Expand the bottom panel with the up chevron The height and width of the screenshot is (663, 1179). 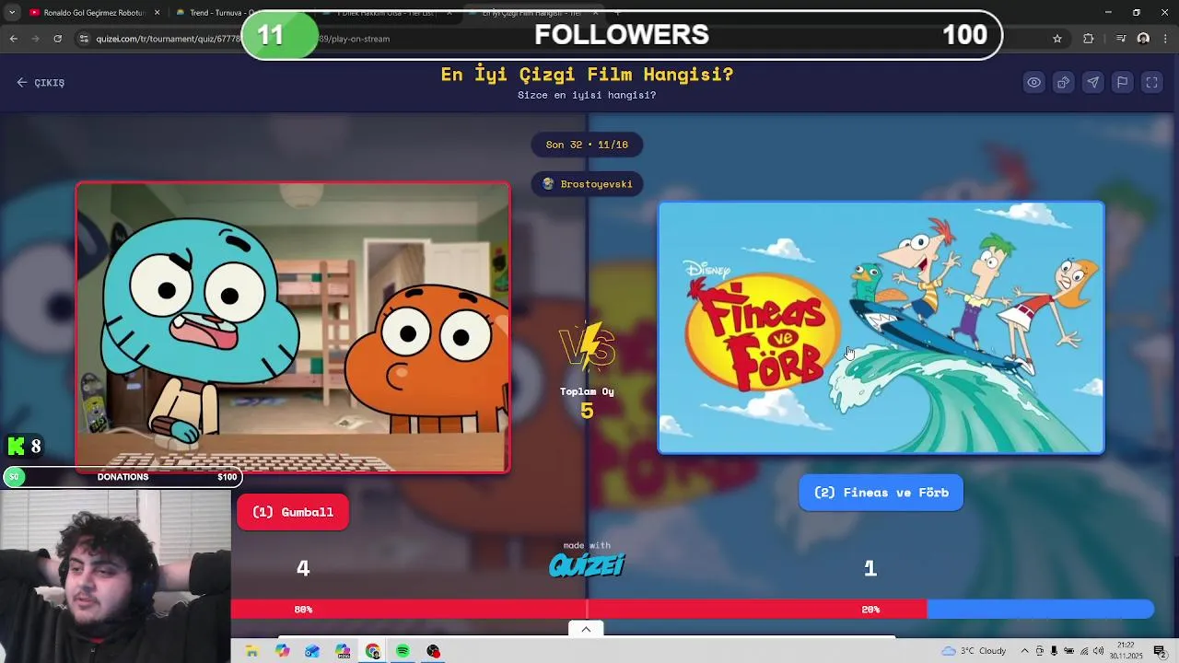click(x=586, y=629)
